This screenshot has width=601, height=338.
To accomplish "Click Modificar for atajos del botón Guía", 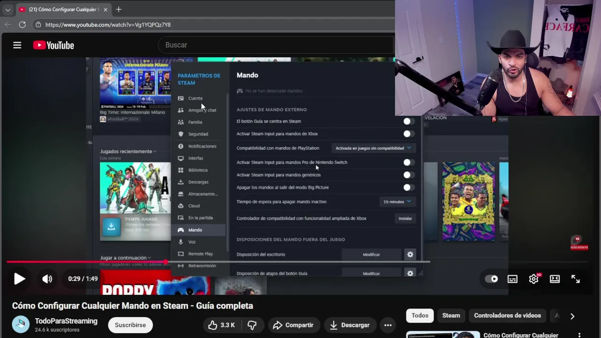I will 371,273.
